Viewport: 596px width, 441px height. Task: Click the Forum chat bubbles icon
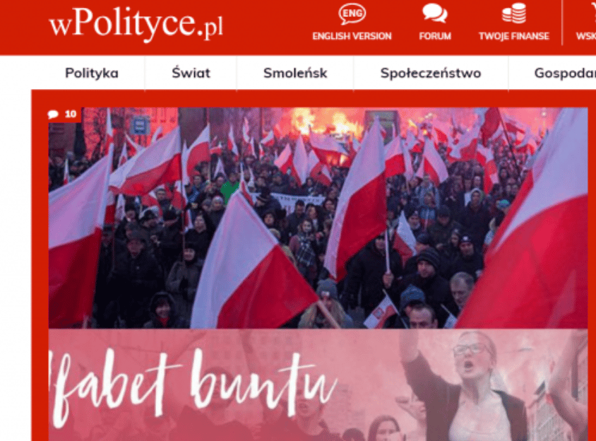pos(435,13)
